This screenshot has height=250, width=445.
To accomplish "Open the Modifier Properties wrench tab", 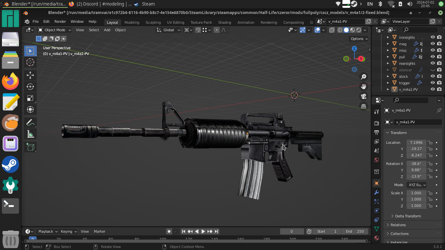I will coord(376,192).
